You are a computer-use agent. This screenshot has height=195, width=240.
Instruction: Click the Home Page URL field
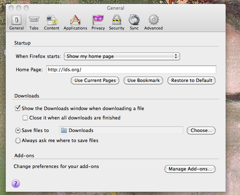(x=131, y=69)
